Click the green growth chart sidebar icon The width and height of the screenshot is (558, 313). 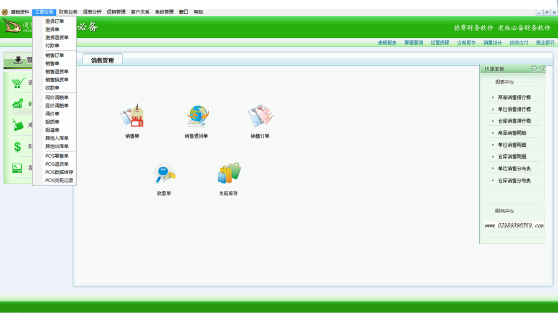point(17,103)
